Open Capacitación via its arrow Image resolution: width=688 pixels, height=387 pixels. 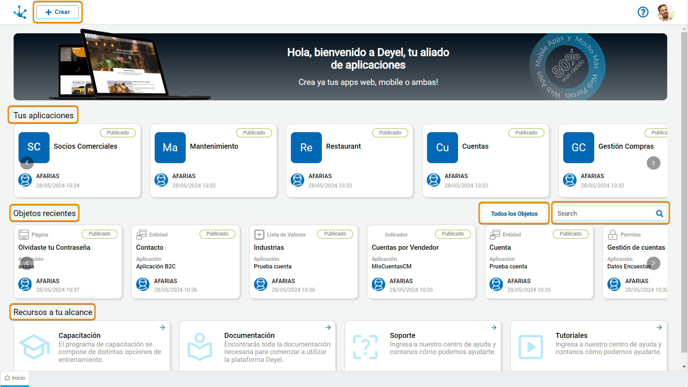click(x=162, y=328)
